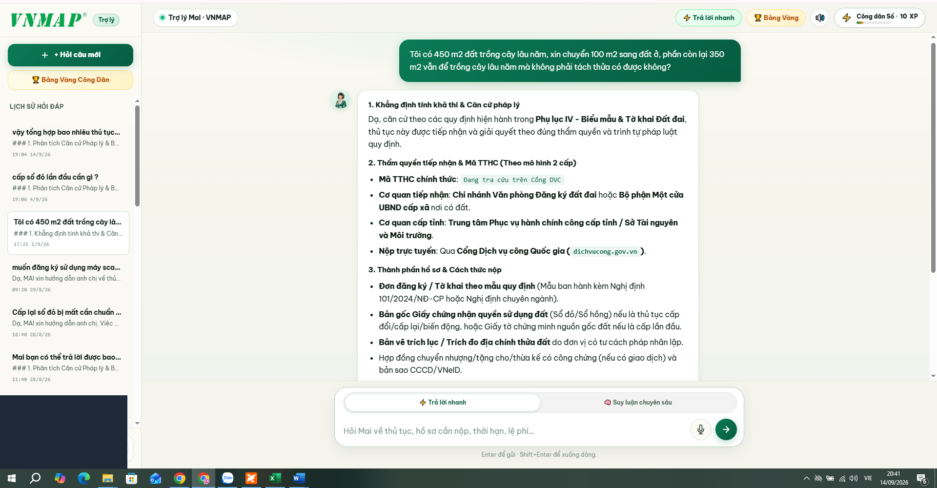
Task: Click 'dichvucong.gov.vn' code link
Action: tap(605, 251)
